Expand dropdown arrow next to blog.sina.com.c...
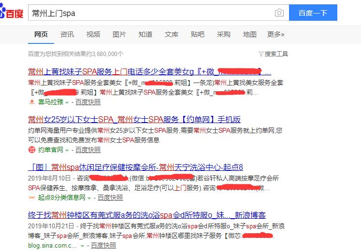Screen dimensions: 361x251 (x=82, y=246)
